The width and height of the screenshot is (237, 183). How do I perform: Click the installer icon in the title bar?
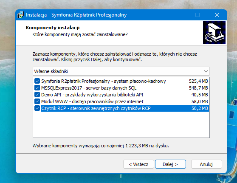click(20, 15)
